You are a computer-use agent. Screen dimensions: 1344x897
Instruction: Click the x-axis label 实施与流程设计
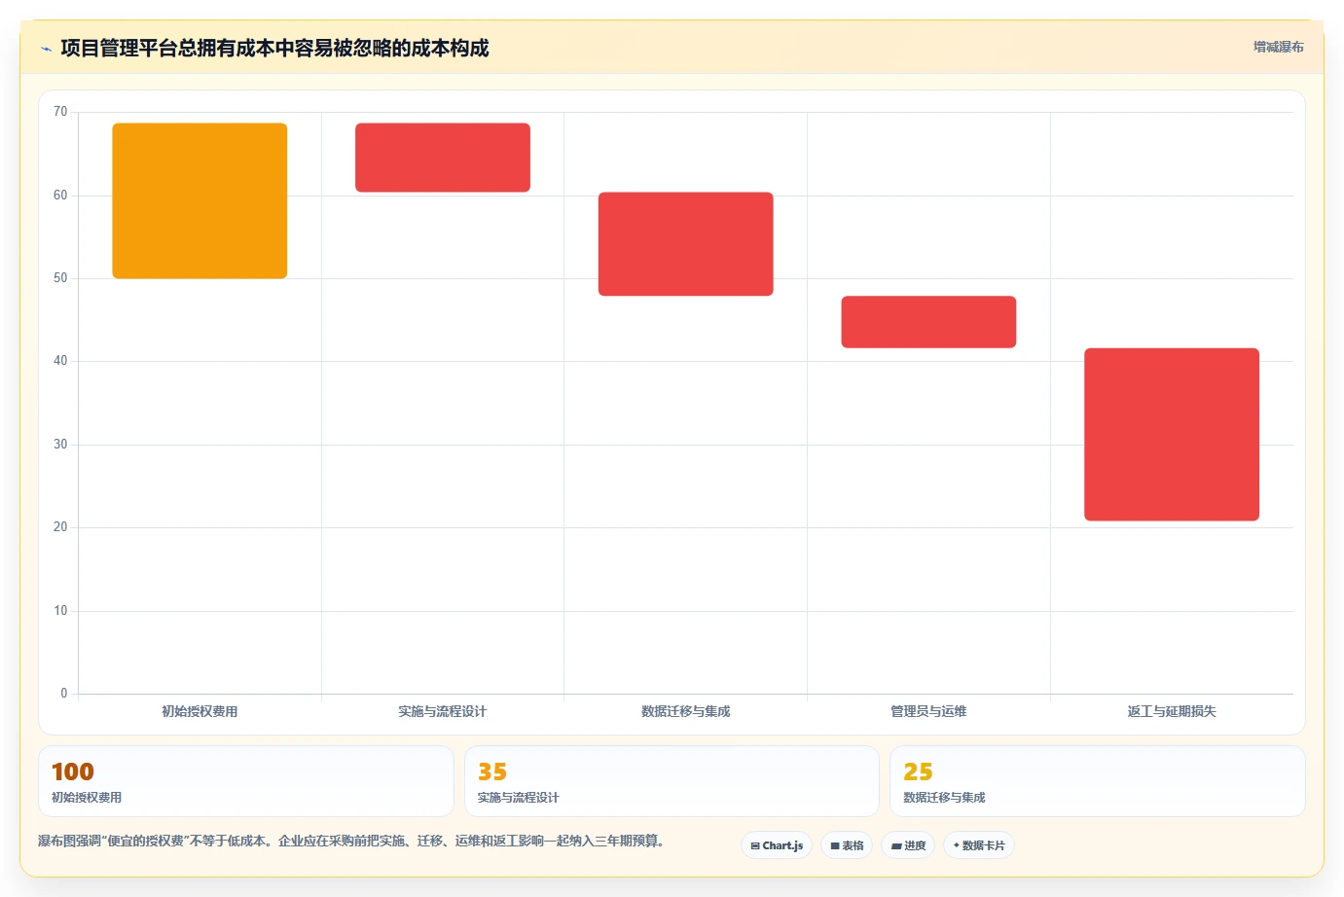pos(443,712)
